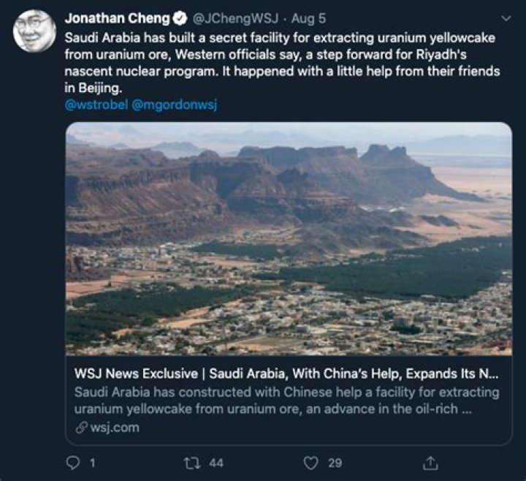Click the reply count number 1
526x481 pixels.
tap(93, 463)
